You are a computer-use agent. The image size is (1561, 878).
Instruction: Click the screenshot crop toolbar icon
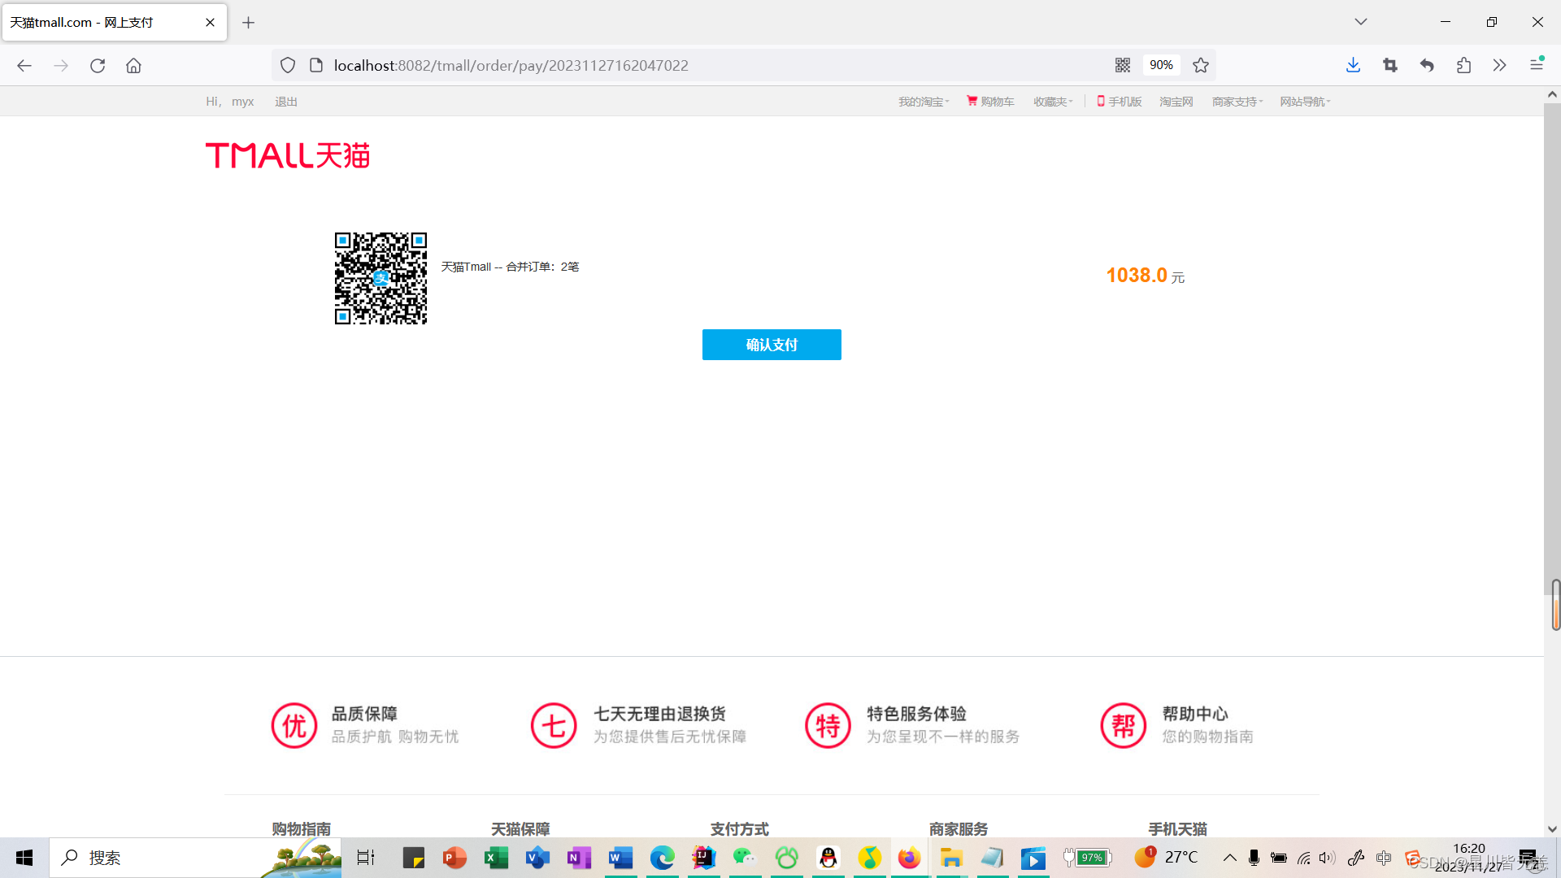(x=1390, y=65)
